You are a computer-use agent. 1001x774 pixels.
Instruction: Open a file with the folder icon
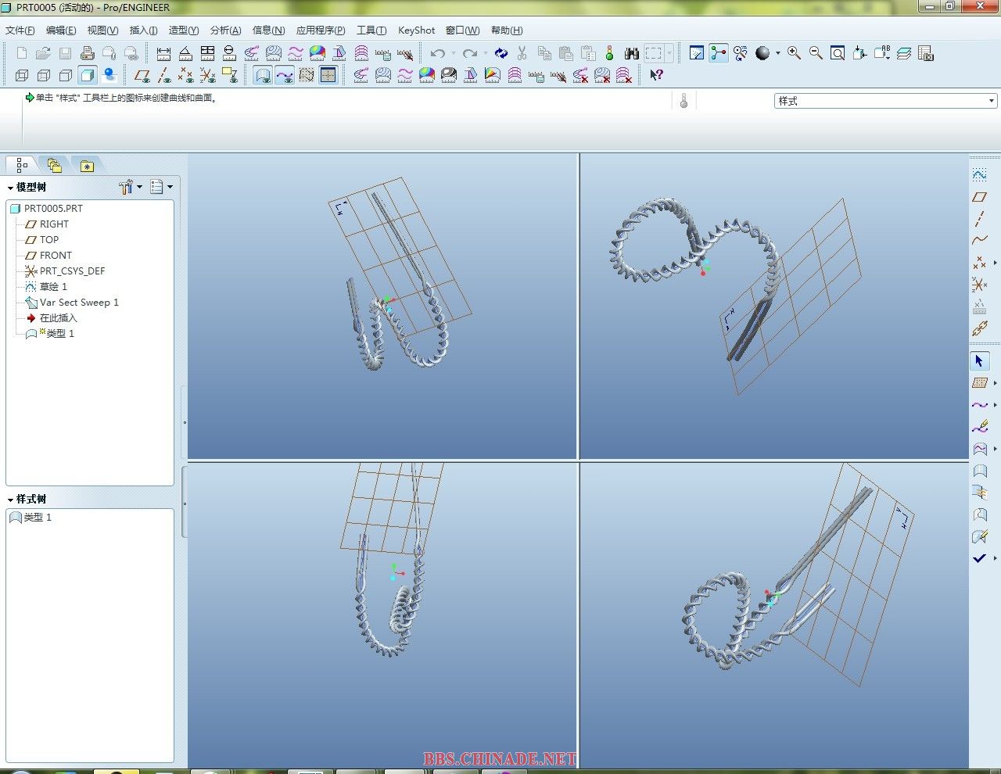[x=43, y=53]
